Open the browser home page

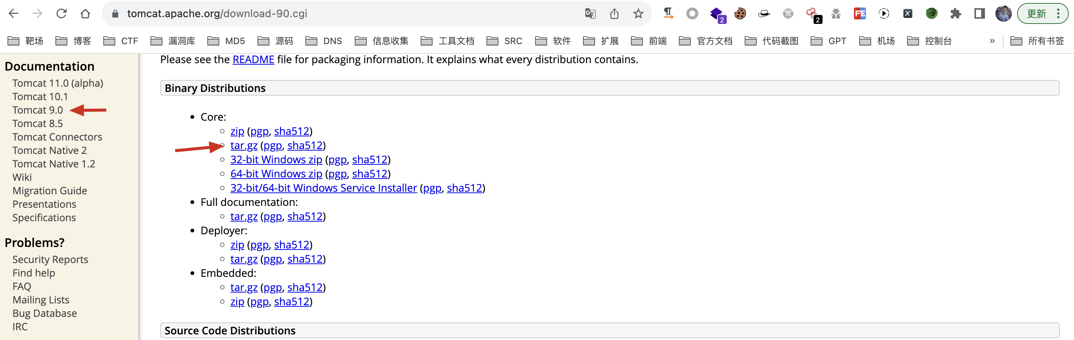[x=85, y=14]
